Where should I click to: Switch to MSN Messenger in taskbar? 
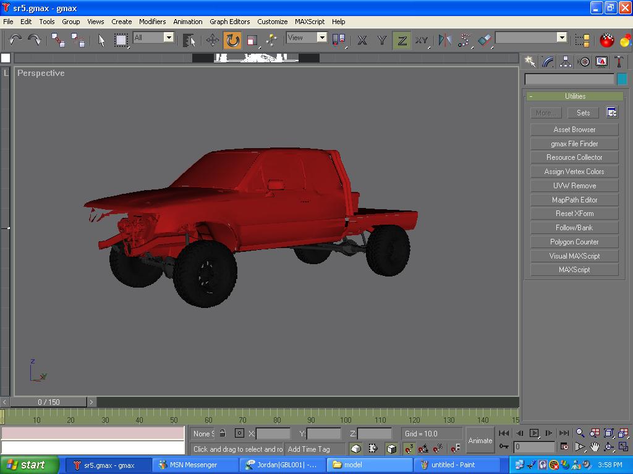194,465
